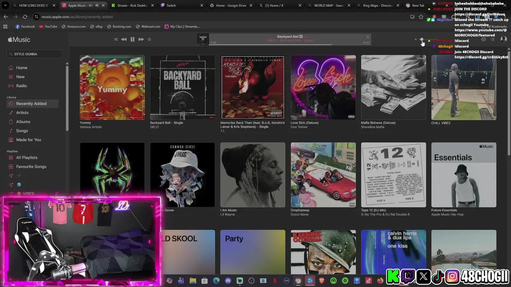Open the Backyard Ball single cover
Viewport: 511px width, 287px height.
[x=182, y=88]
